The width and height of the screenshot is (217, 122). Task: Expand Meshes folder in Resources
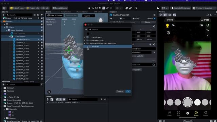click(4, 118)
